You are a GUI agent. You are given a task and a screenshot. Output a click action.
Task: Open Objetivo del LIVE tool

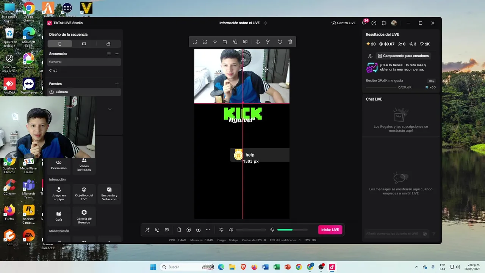point(84,194)
